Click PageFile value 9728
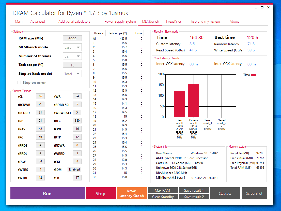Screen dimensions: 281x211 coord(259,153)
